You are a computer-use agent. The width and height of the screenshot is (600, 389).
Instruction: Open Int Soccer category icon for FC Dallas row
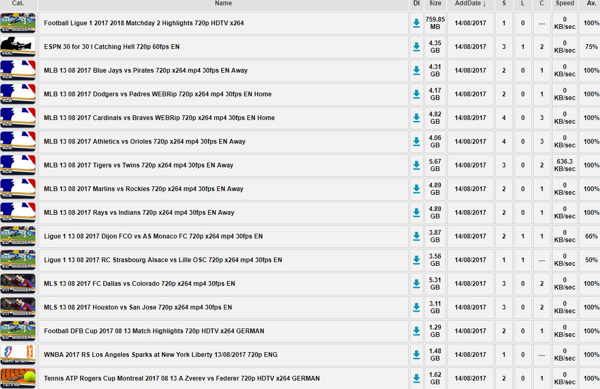tap(18, 284)
